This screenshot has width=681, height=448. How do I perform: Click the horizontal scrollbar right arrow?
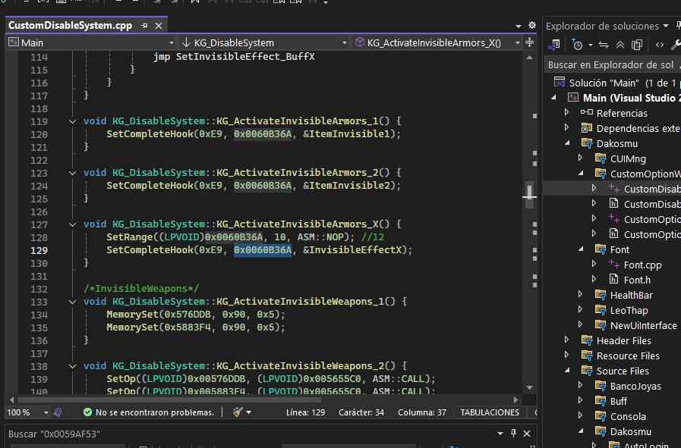515,399
